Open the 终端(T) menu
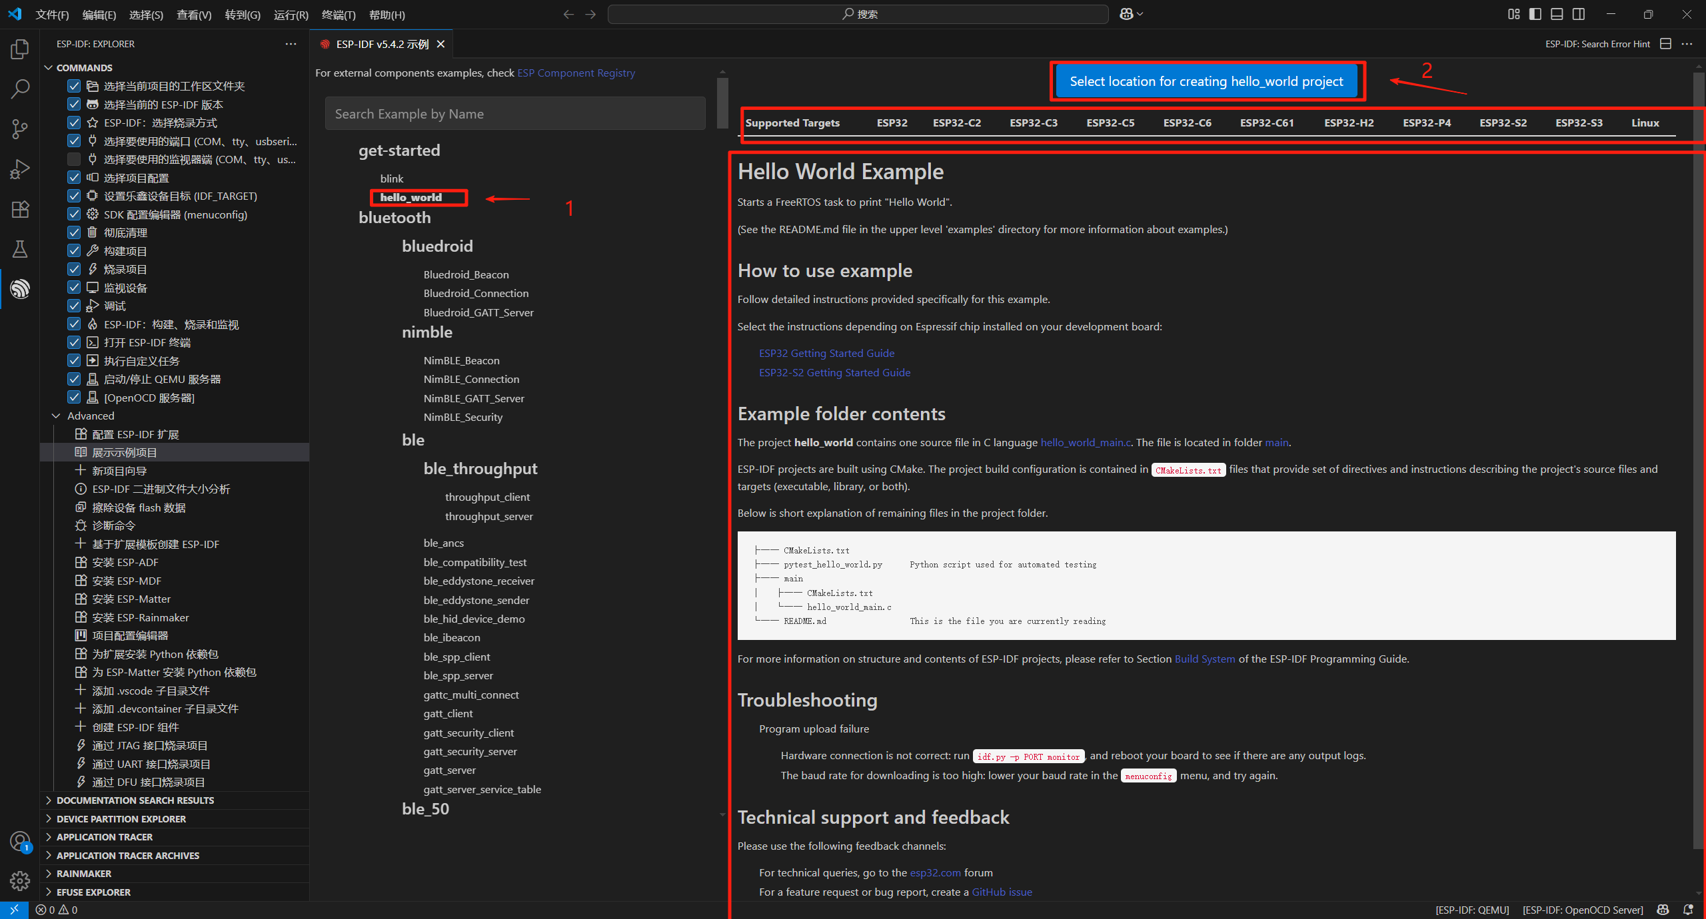Viewport: 1706px width, 919px height. [338, 15]
